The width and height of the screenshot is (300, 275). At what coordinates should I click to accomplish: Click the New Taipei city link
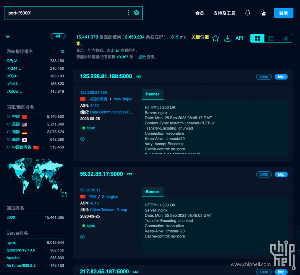point(123,99)
